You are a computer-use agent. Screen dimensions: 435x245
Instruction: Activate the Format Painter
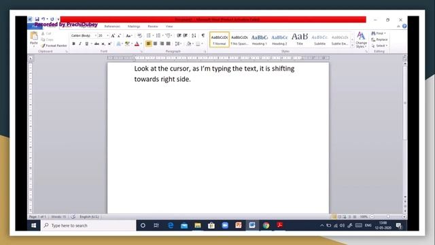pyautogui.click(x=54, y=46)
